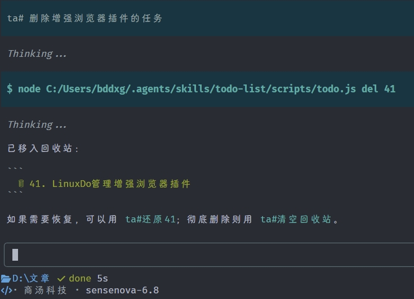414x299 pixels.
Task: Click the green checkmark before done
Action: point(61,279)
